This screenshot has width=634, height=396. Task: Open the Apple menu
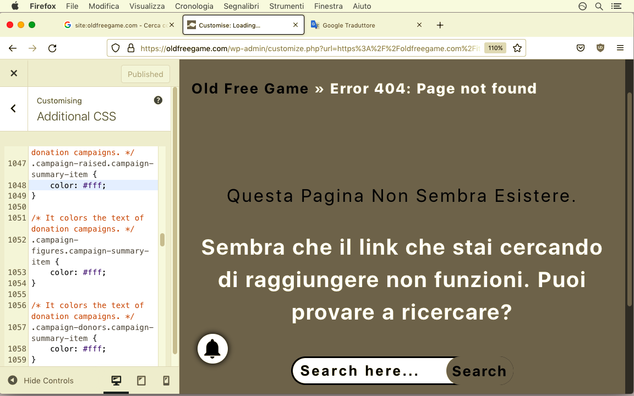[x=15, y=6]
